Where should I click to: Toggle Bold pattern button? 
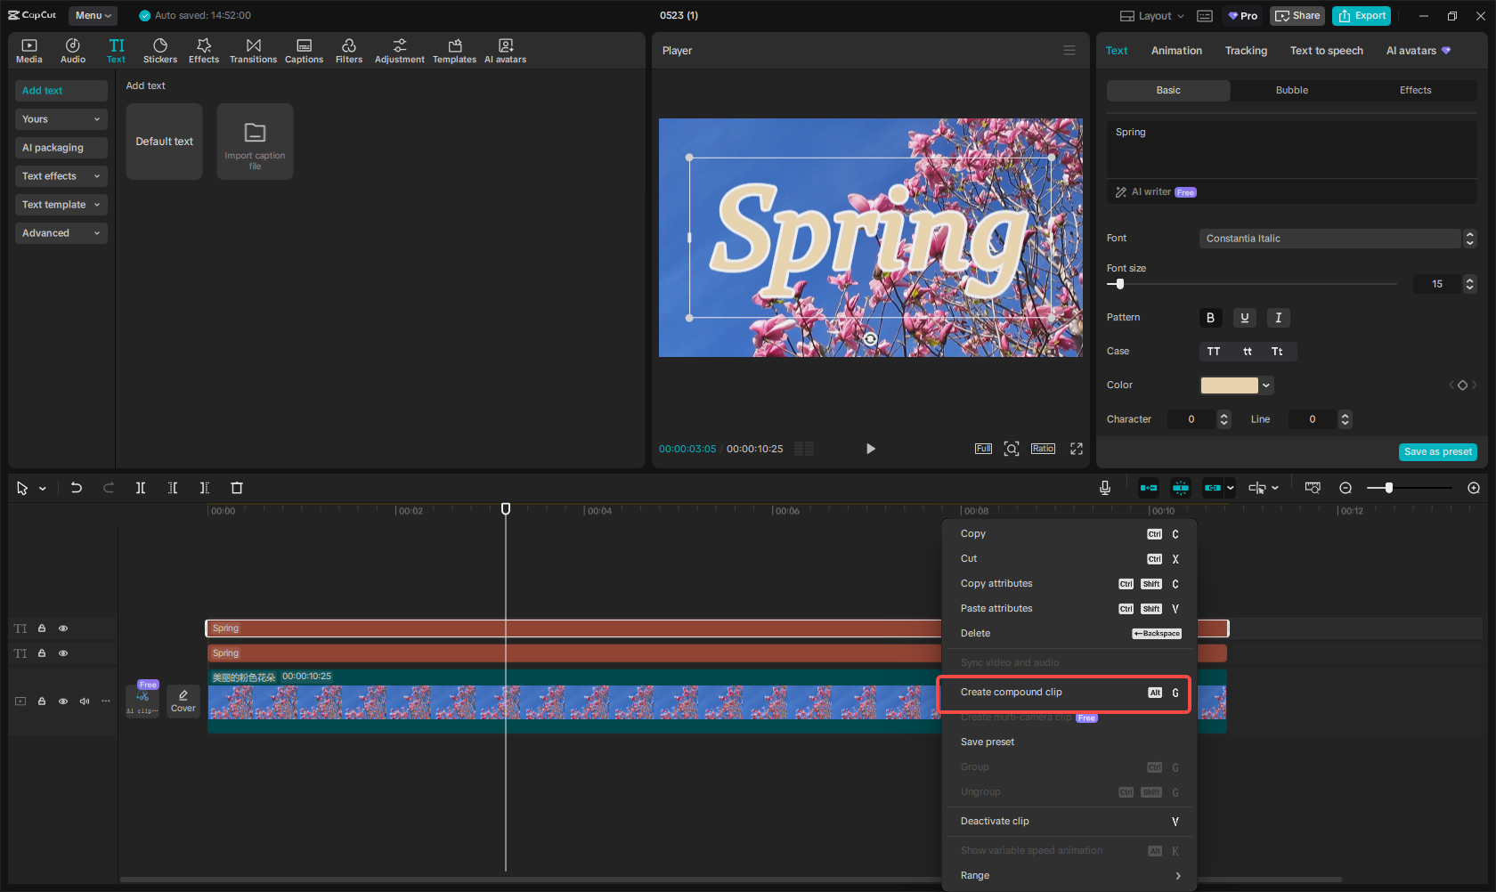pos(1210,318)
